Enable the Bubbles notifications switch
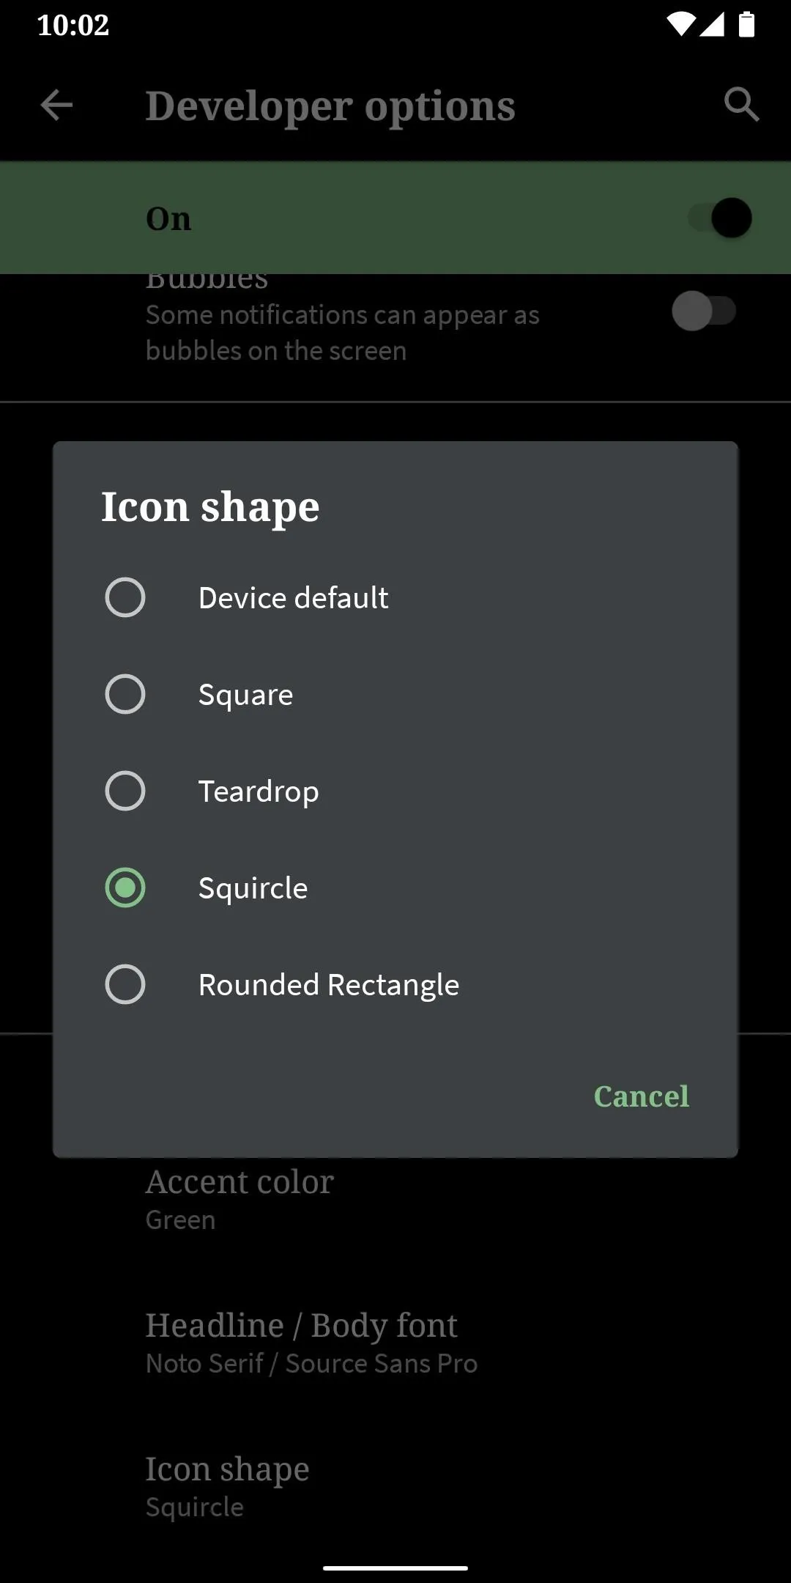The image size is (791, 1583). tap(704, 311)
